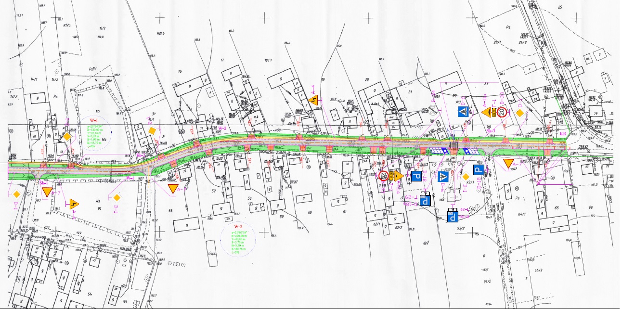The height and width of the screenshot is (309, 622).
Task: Select plot label 14/1
Action: [x=34, y=78]
